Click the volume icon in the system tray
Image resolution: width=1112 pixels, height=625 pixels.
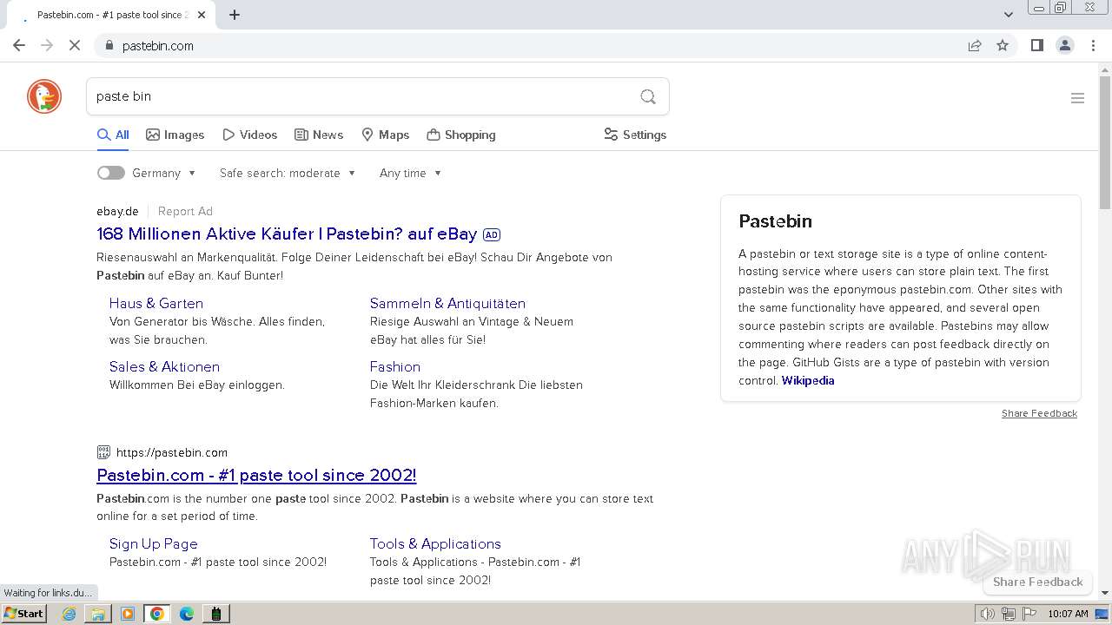[x=987, y=614]
